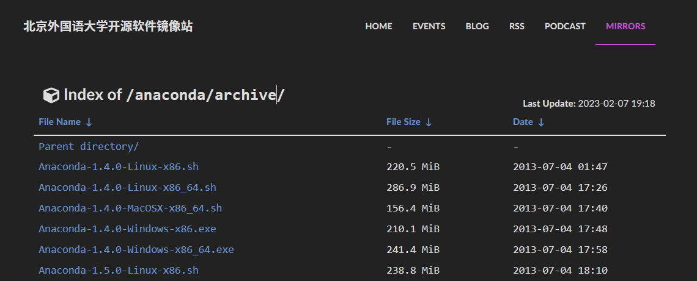
Task: Click the mirror site title logo text
Action: (x=108, y=26)
